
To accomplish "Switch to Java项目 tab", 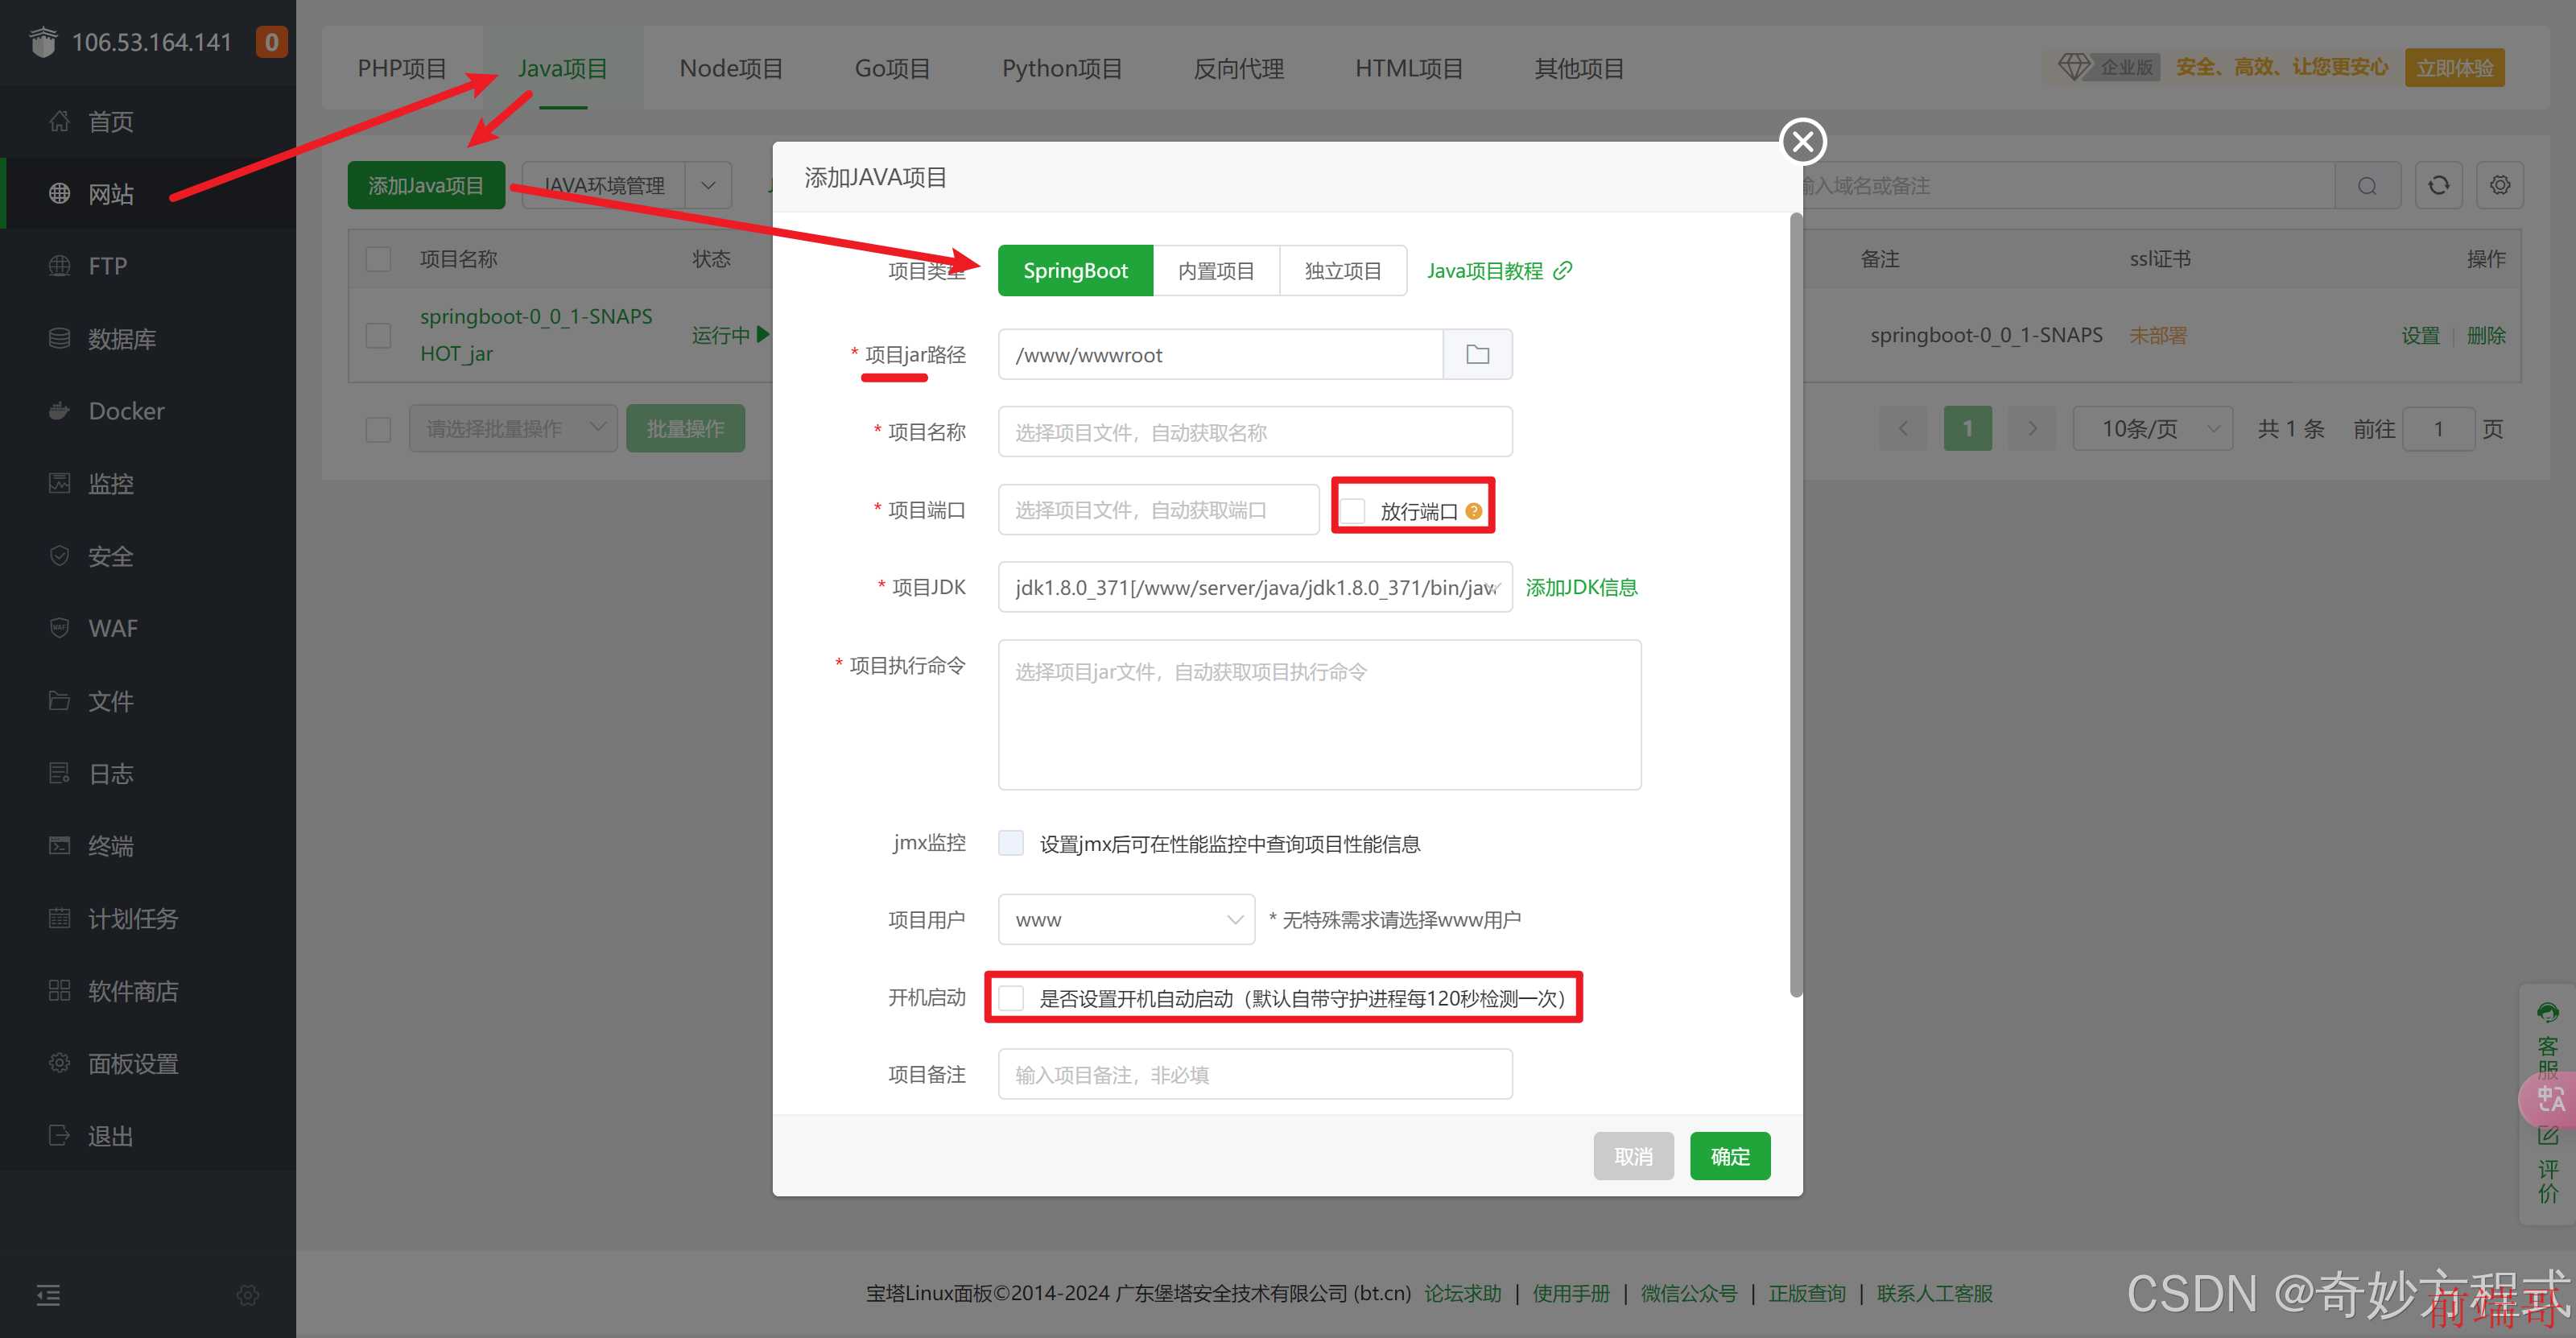I will coord(563,68).
